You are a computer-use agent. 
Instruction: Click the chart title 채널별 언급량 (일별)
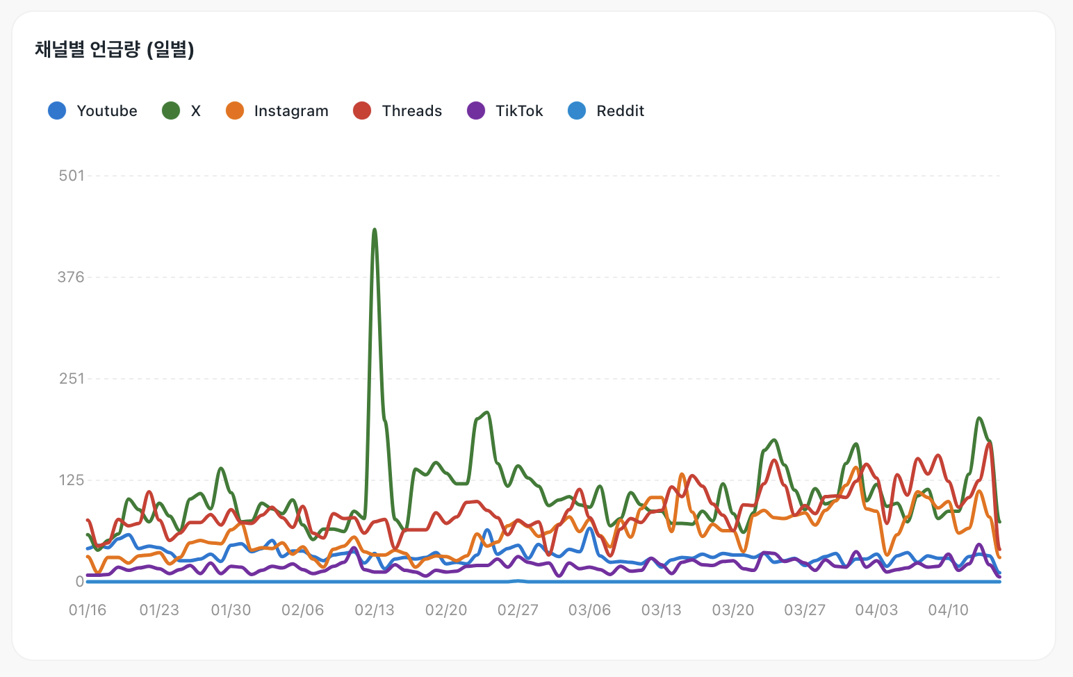(115, 49)
